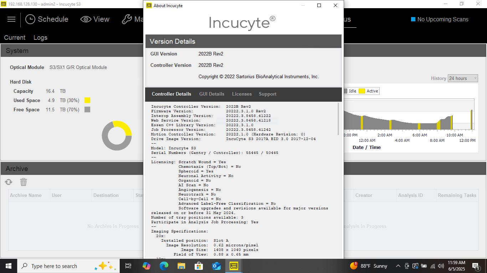
Task: Click the Serial Numbers line
Action: 215,153
